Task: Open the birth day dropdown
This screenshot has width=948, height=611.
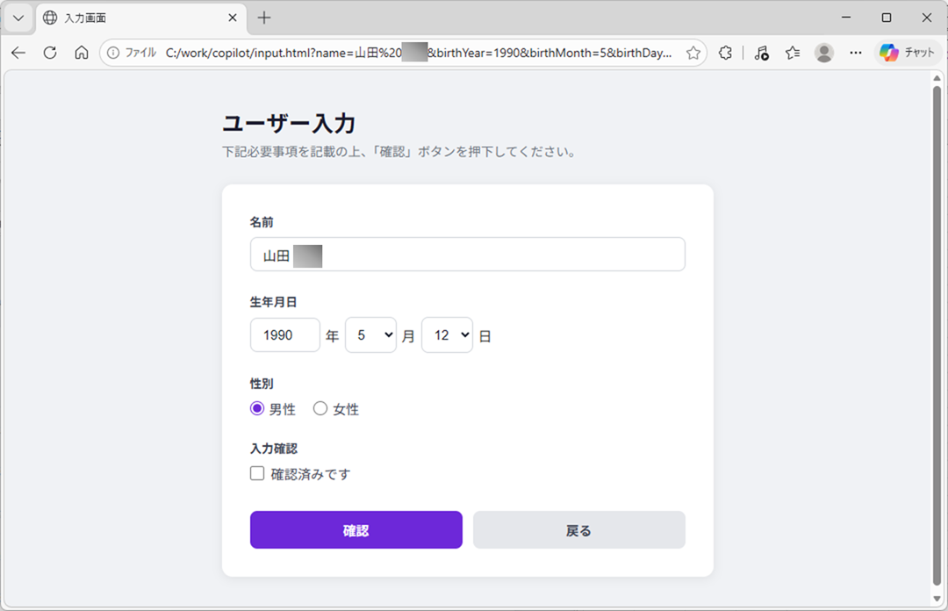Action: coord(447,335)
